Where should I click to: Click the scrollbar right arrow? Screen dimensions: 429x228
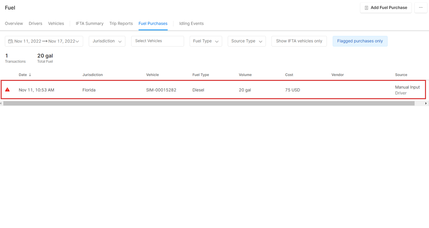point(426,104)
